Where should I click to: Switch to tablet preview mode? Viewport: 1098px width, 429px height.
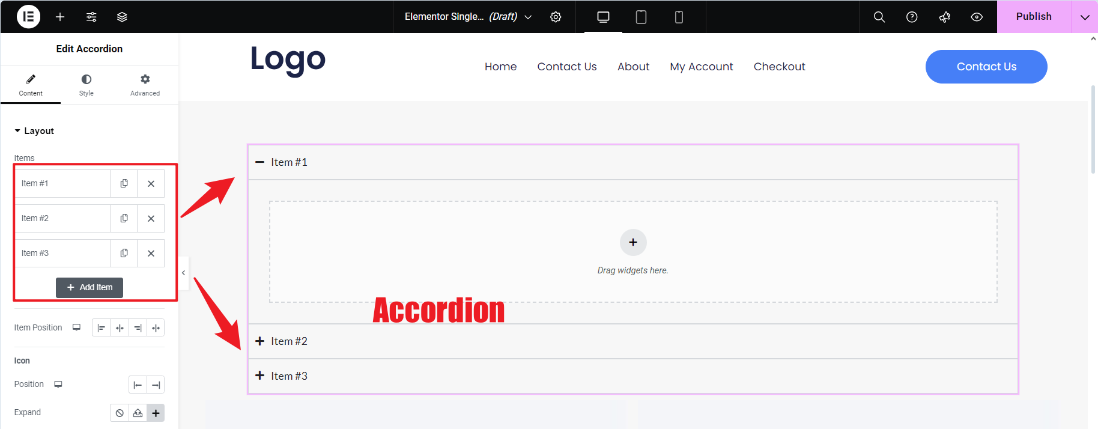pyautogui.click(x=641, y=17)
